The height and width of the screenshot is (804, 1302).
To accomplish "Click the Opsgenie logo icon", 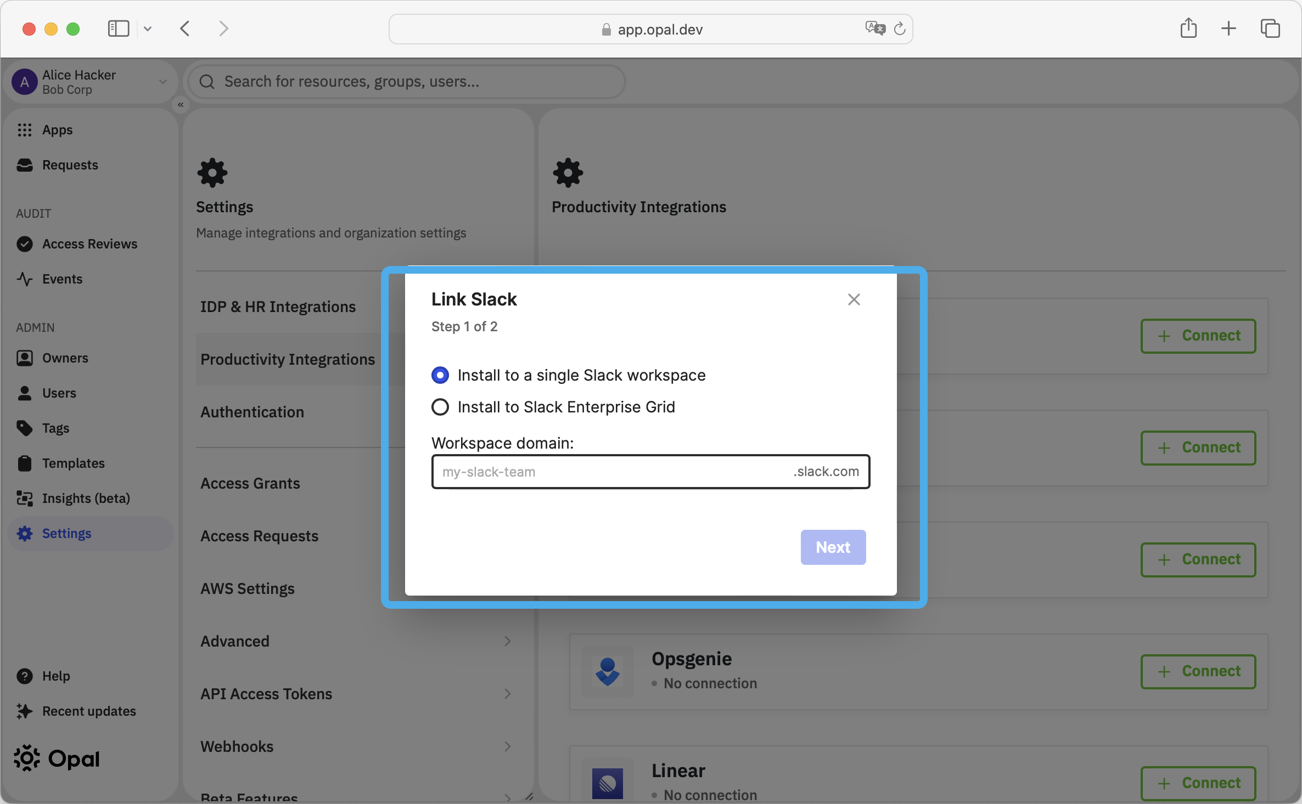I will point(608,672).
